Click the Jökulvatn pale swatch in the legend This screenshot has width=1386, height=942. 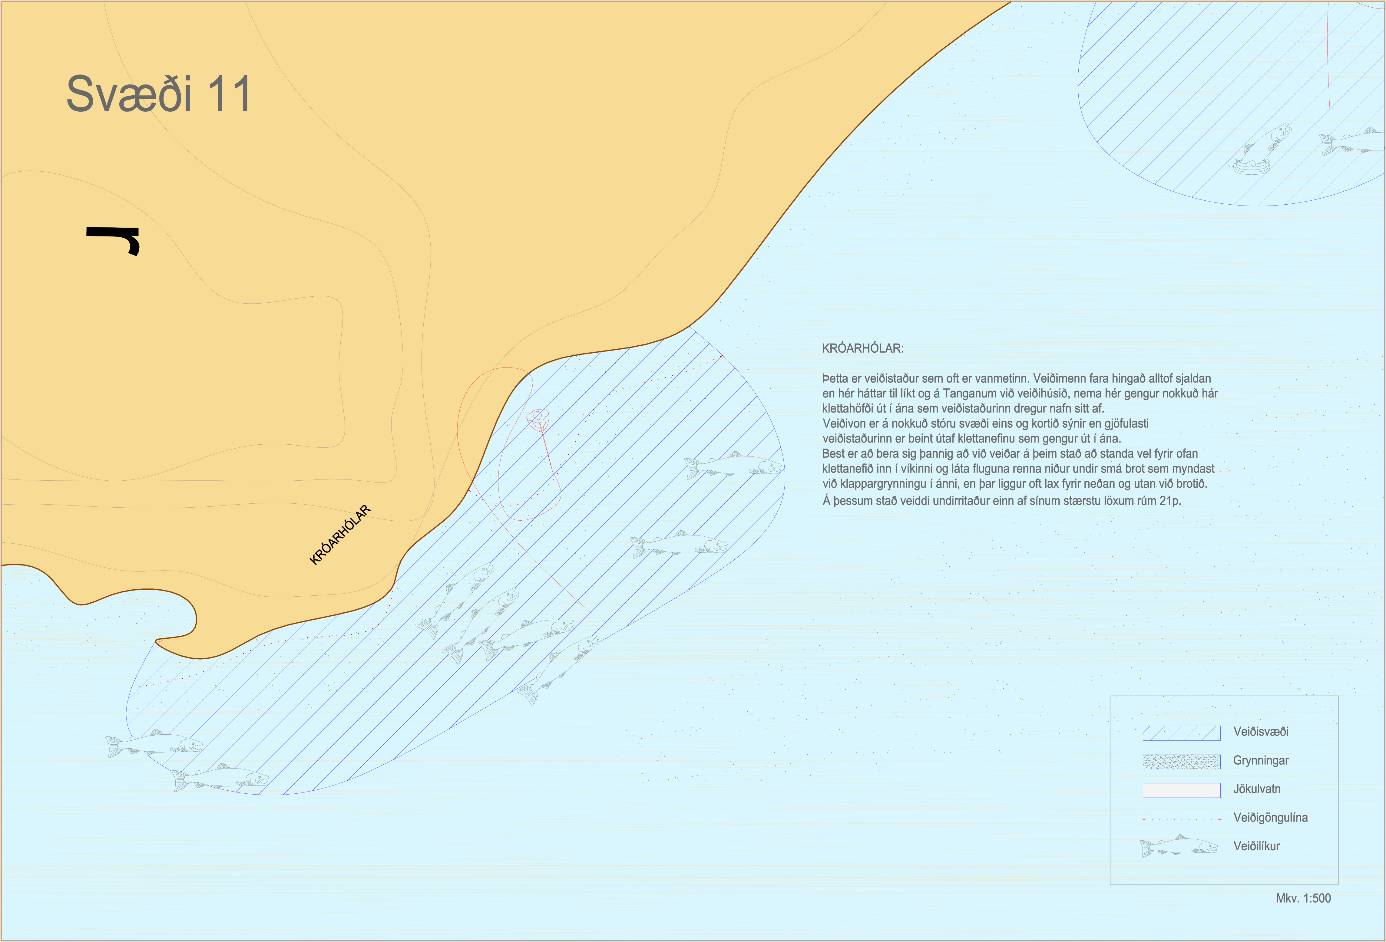[1181, 790]
